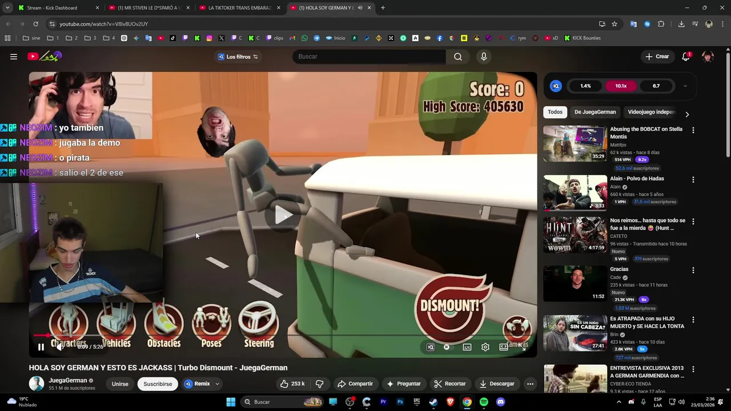Open the Windows Start menu

tap(231, 402)
